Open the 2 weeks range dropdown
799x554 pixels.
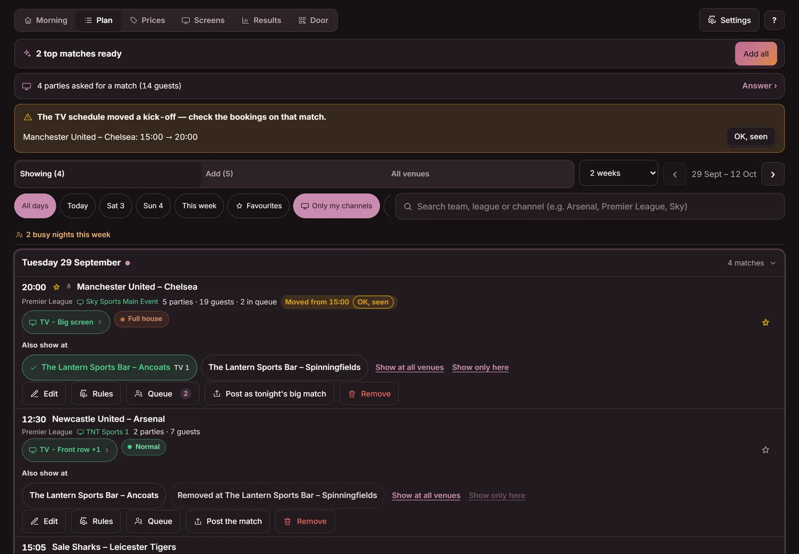618,173
